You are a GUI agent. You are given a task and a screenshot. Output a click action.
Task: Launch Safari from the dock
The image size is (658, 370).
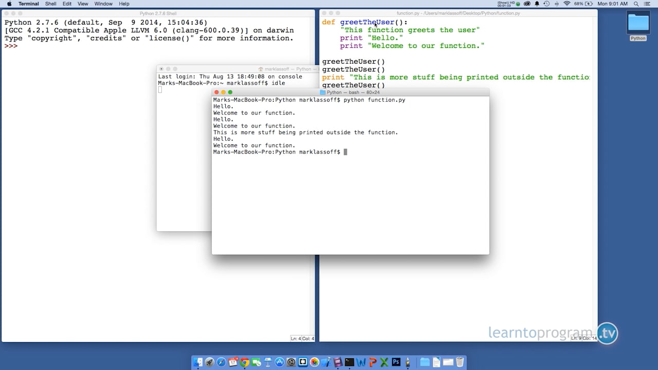pos(221,362)
